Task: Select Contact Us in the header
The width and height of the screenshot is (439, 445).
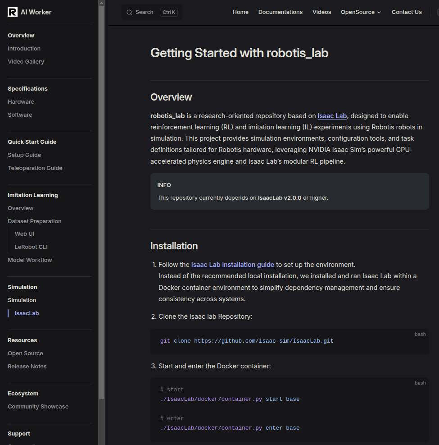Action: click(x=407, y=12)
